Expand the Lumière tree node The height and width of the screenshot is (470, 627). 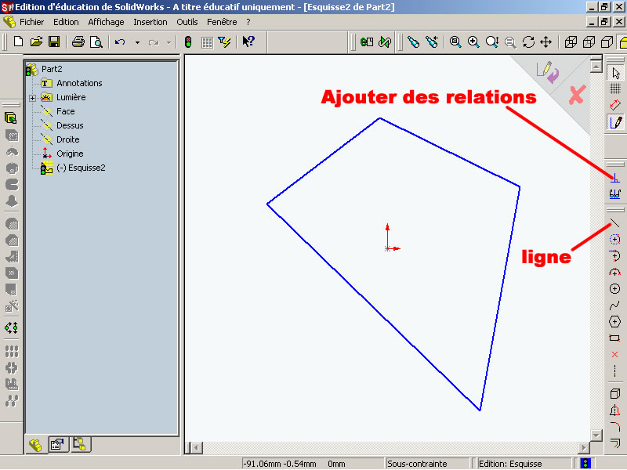coord(32,97)
